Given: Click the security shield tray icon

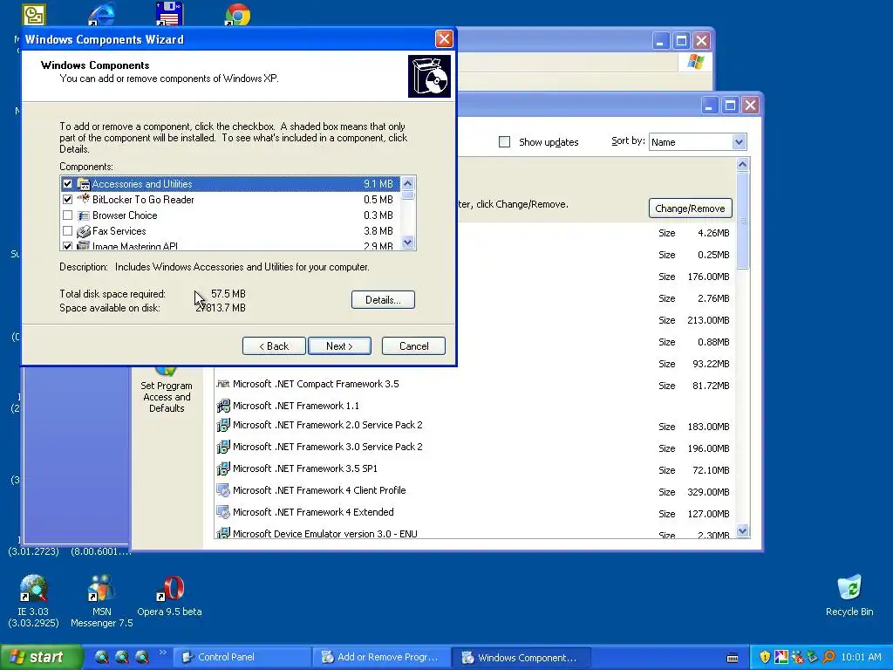Looking at the screenshot, I should point(765,657).
